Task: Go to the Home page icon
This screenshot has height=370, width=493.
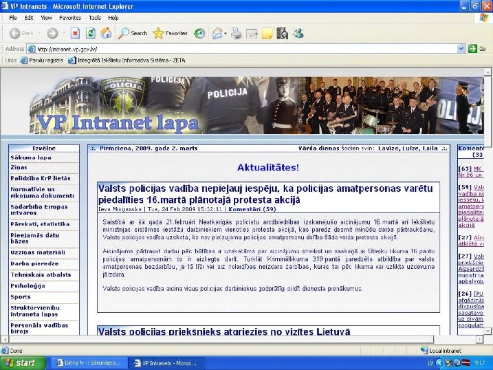Action: click(106, 33)
